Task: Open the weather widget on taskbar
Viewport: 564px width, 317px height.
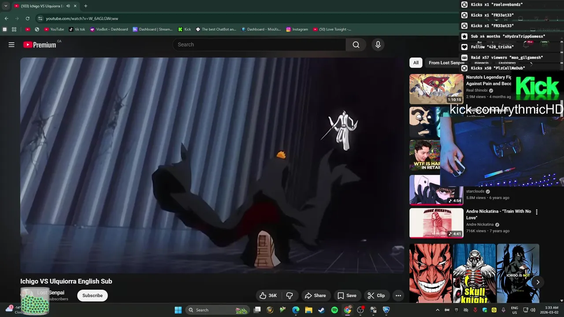Action: (x=14, y=310)
